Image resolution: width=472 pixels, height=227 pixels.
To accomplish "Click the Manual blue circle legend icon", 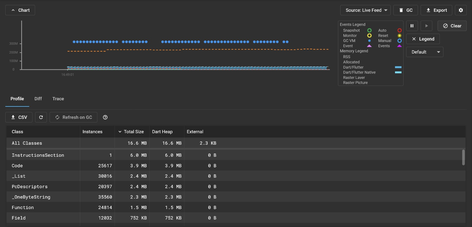I will point(399,41).
